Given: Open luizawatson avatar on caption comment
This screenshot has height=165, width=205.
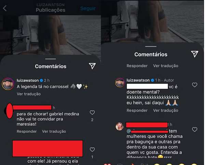Looking at the screenshot, I should 8,84.
